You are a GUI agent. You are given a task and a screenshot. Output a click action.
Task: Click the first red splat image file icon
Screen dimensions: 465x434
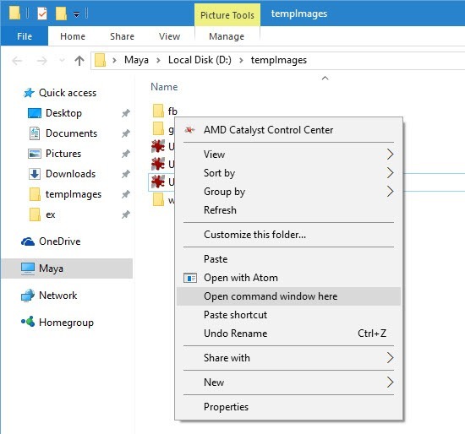click(x=158, y=146)
